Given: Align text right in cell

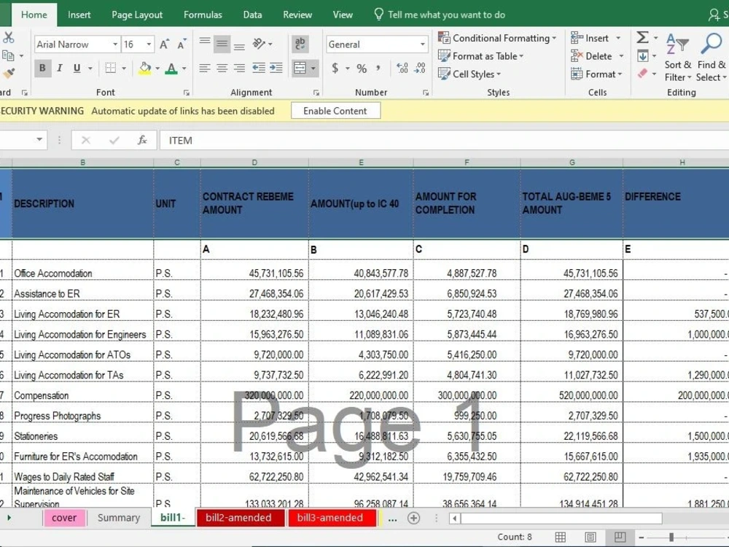Looking at the screenshot, I should point(239,69).
